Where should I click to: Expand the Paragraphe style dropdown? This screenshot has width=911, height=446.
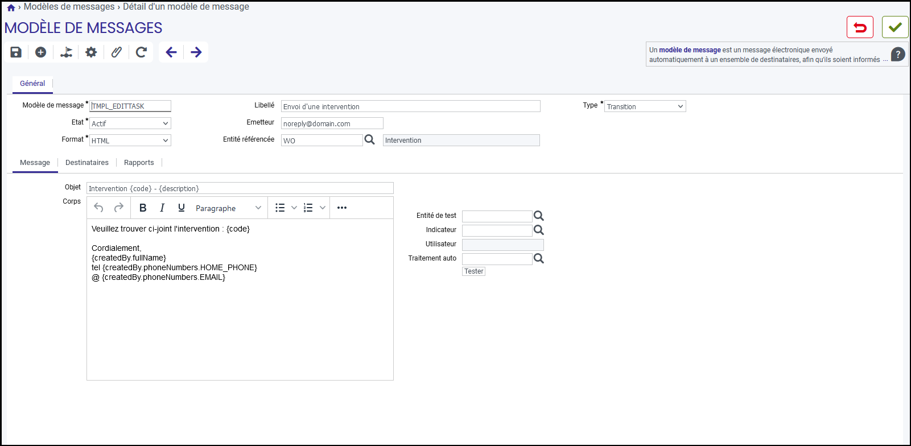(228, 208)
